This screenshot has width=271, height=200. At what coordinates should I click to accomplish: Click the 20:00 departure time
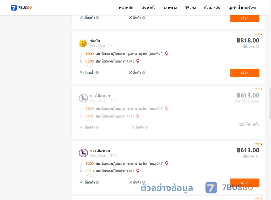point(90,163)
